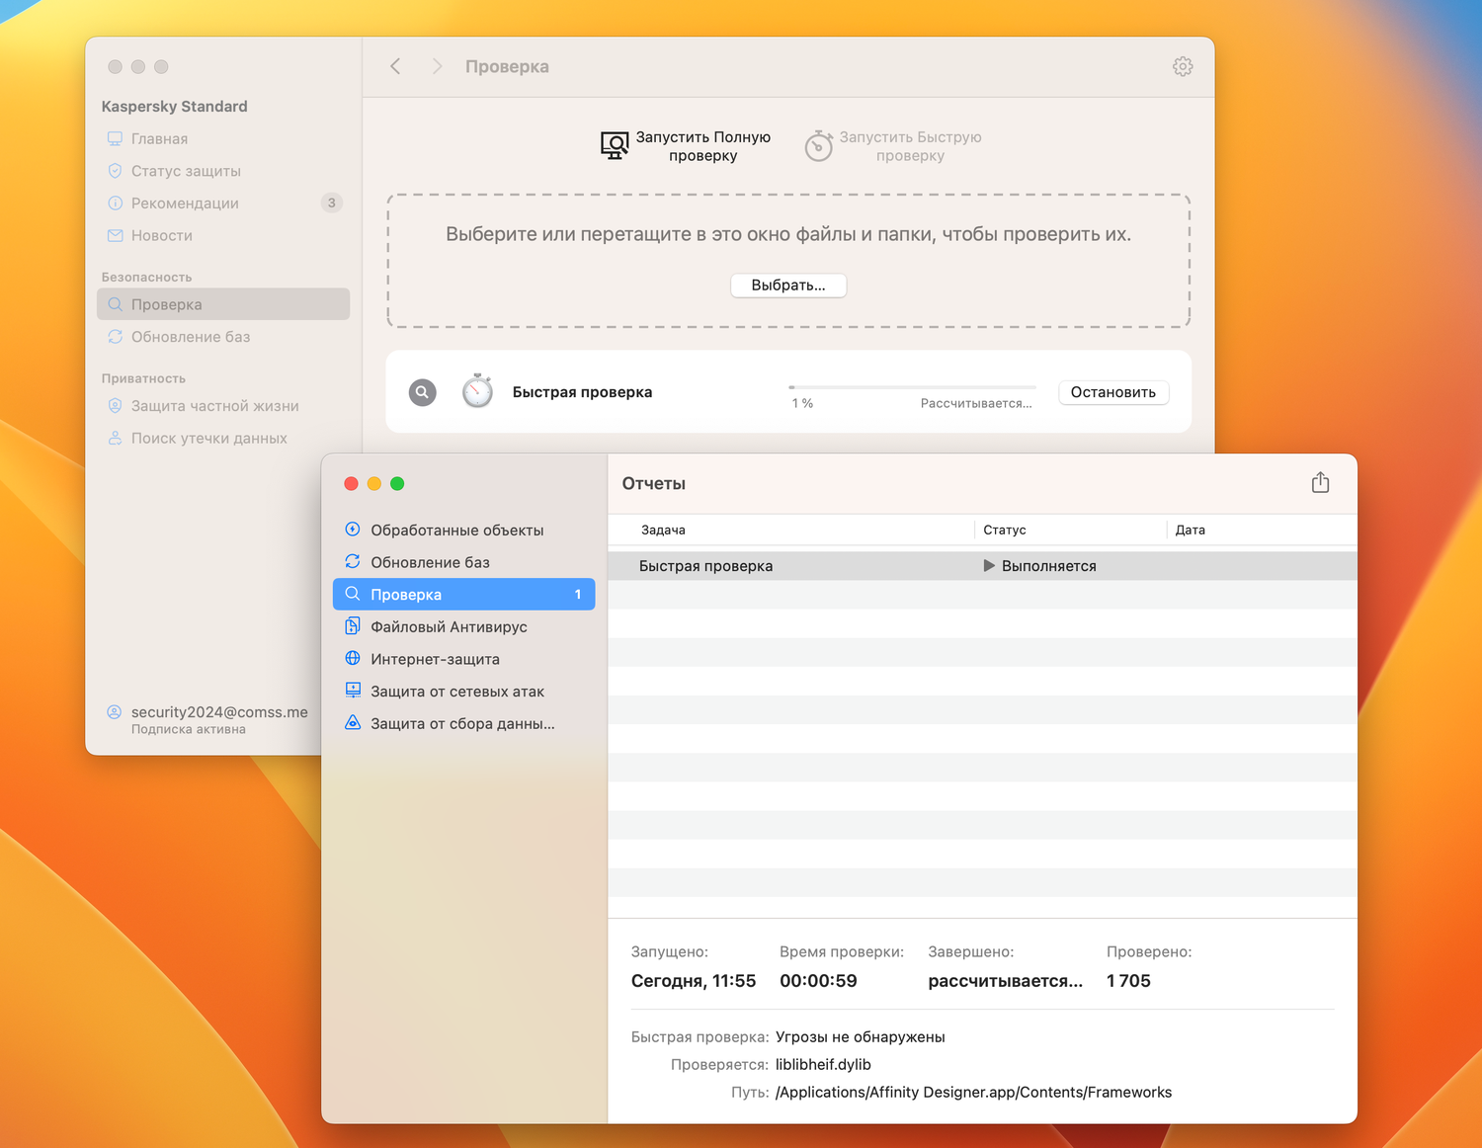Select Интернет-защита report category
The image size is (1482, 1148).
click(464, 659)
